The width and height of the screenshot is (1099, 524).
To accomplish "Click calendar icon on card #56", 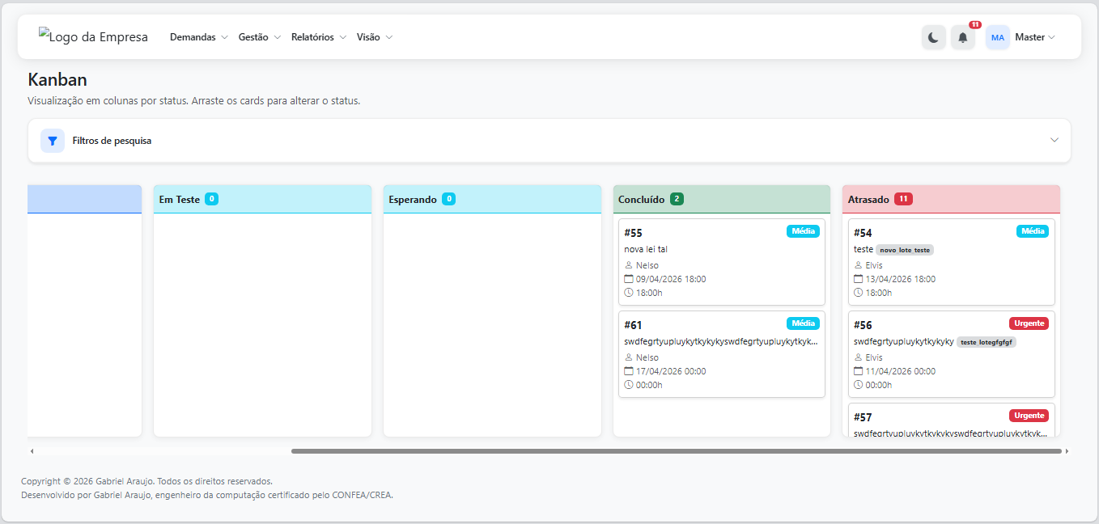I will pyautogui.click(x=859, y=371).
